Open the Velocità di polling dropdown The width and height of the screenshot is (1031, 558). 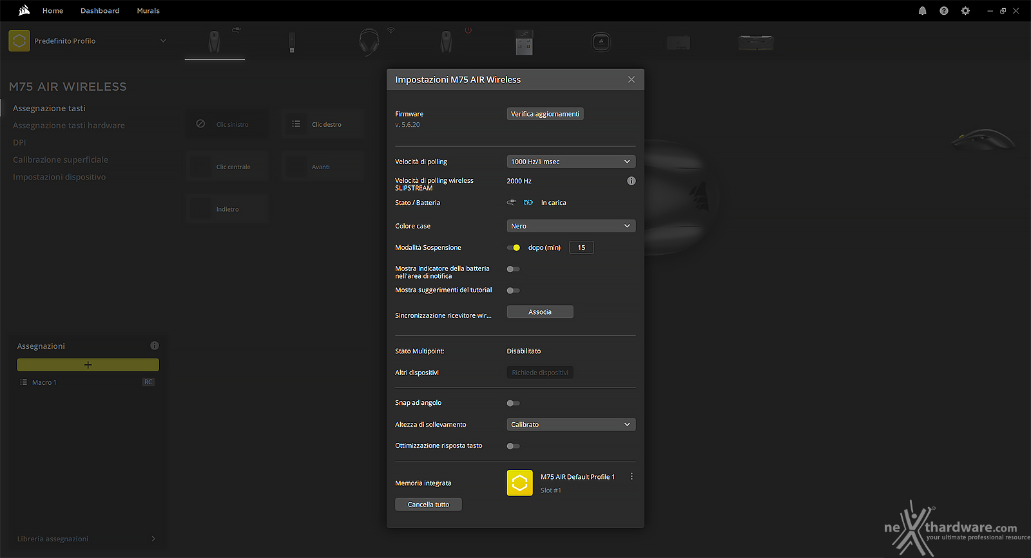(x=571, y=162)
